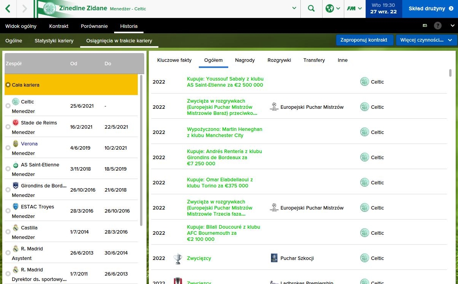Click the world globe icon
The width and height of the screenshot is (458, 284).
point(329,8)
